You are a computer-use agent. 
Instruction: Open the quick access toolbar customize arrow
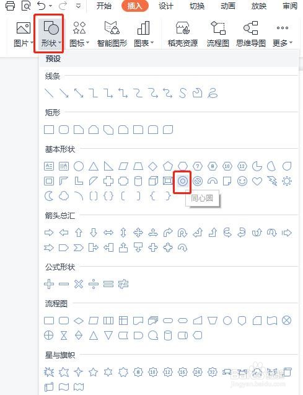tap(79, 6)
